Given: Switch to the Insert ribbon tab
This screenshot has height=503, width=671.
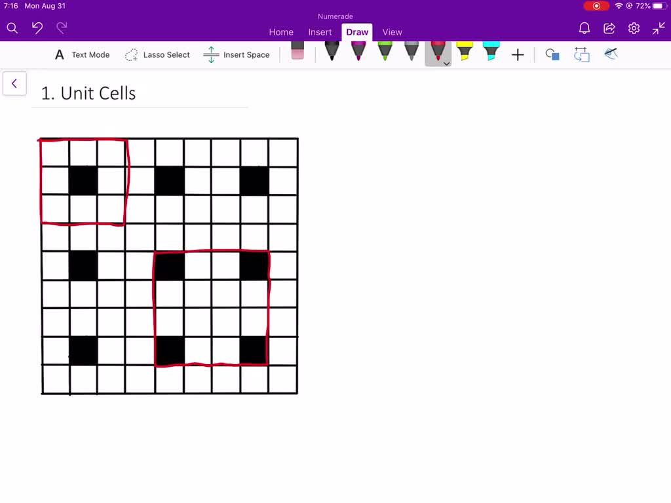Looking at the screenshot, I should tap(320, 32).
